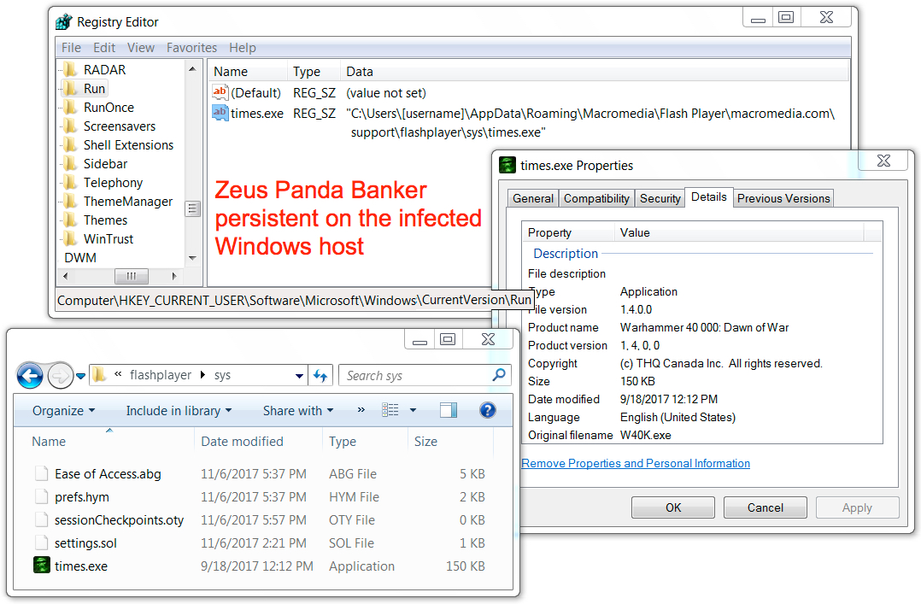Screen dimensions: 921x604
Task: Click the flashplayer breadcrumb in address bar
Action: click(161, 375)
